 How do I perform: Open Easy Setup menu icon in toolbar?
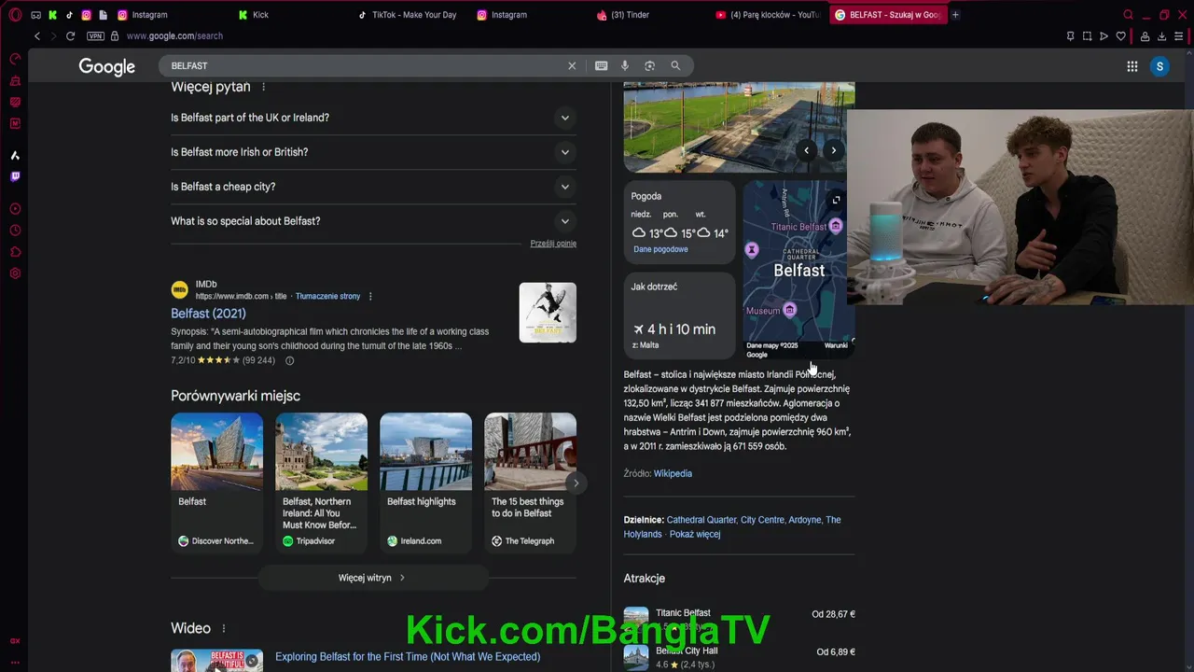(x=1179, y=36)
